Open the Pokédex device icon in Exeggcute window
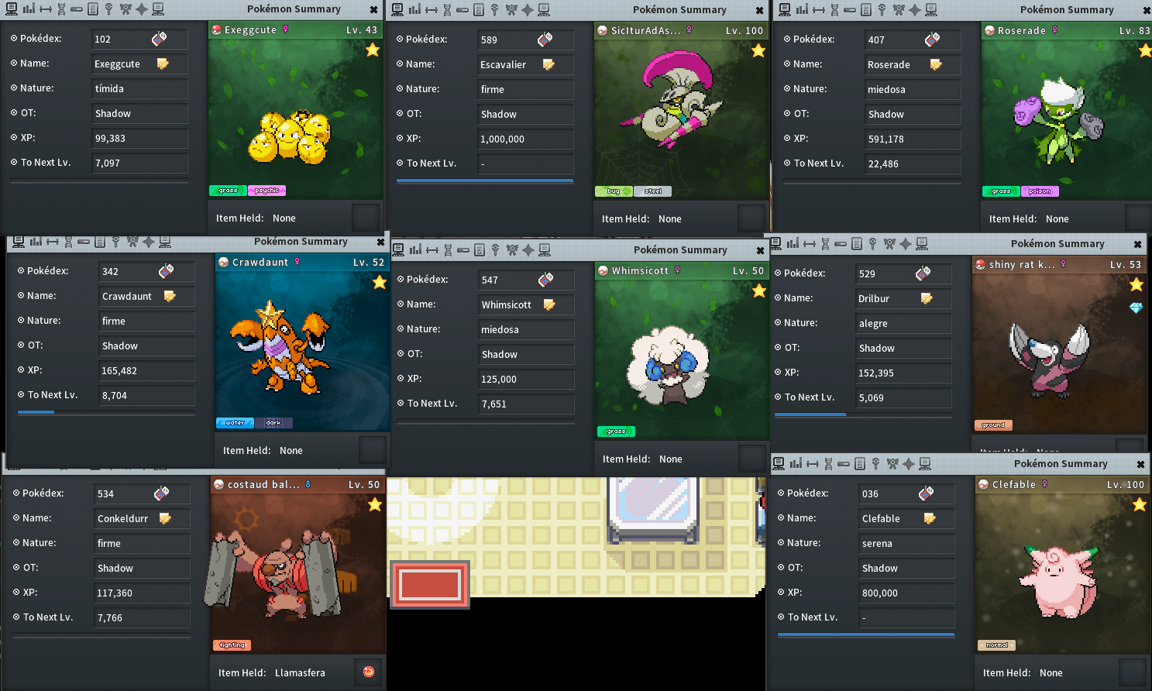 point(159,39)
